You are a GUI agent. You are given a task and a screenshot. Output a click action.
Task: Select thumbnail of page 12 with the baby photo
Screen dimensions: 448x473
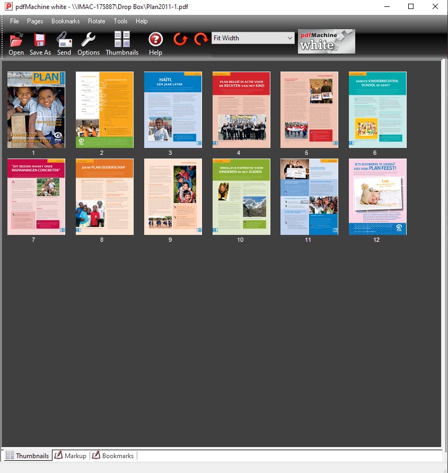coord(377,197)
